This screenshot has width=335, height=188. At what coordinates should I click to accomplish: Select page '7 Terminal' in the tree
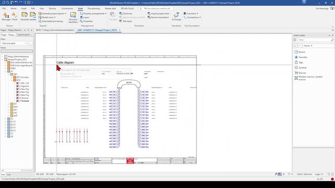[23, 101]
